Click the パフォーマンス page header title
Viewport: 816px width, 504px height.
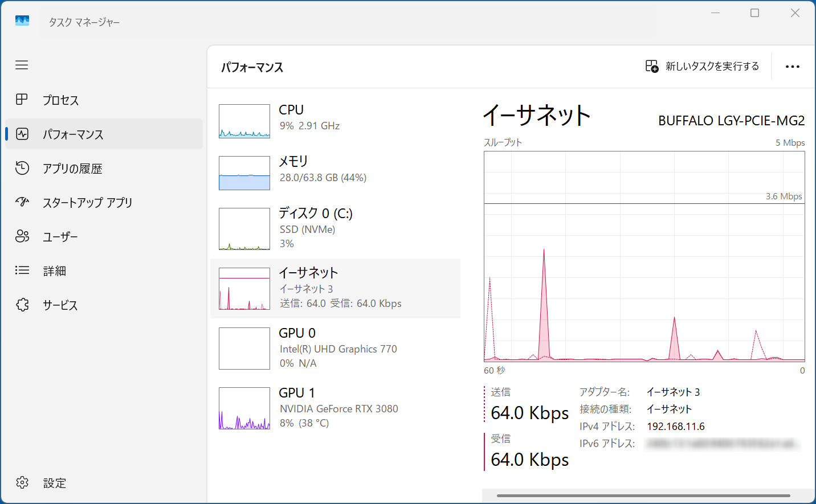252,67
